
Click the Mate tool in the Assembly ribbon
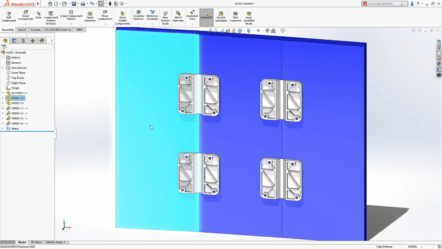pyautogui.click(x=39, y=16)
